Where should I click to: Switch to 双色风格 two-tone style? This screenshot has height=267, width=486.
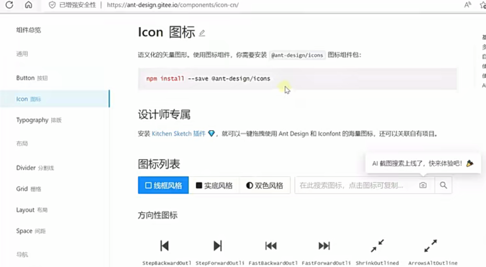coord(265,185)
